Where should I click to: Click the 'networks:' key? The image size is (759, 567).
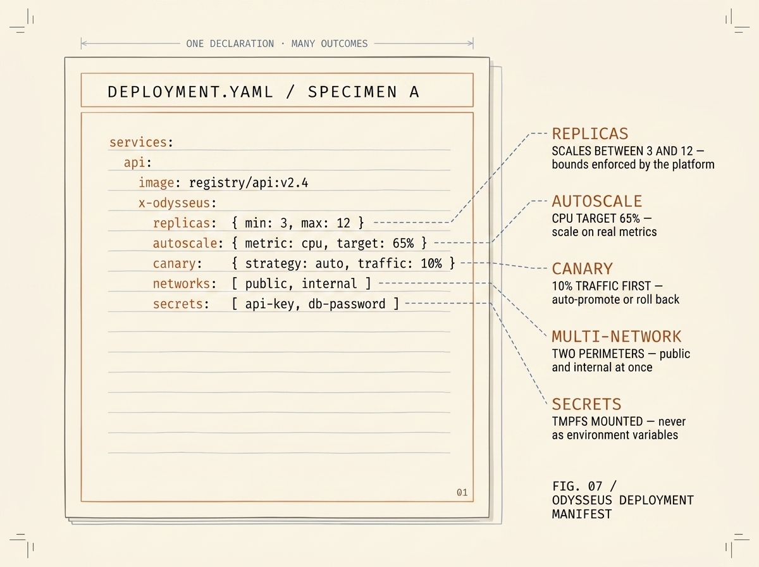pos(185,283)
